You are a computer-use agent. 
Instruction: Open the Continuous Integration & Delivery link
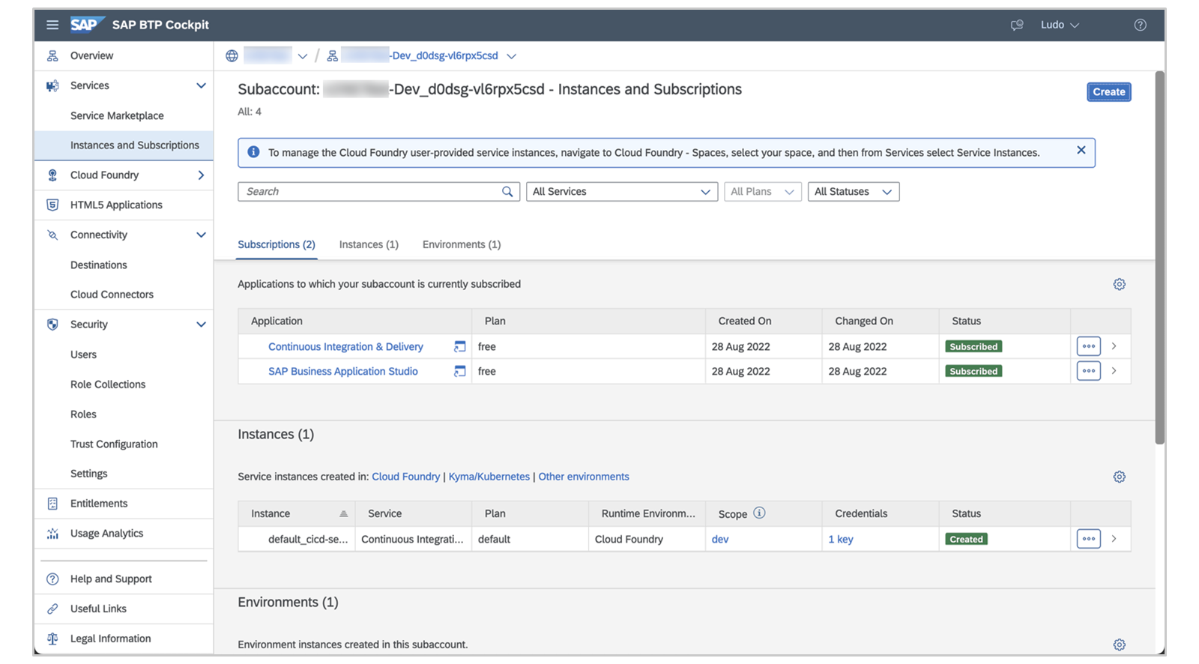coord(345,346)
